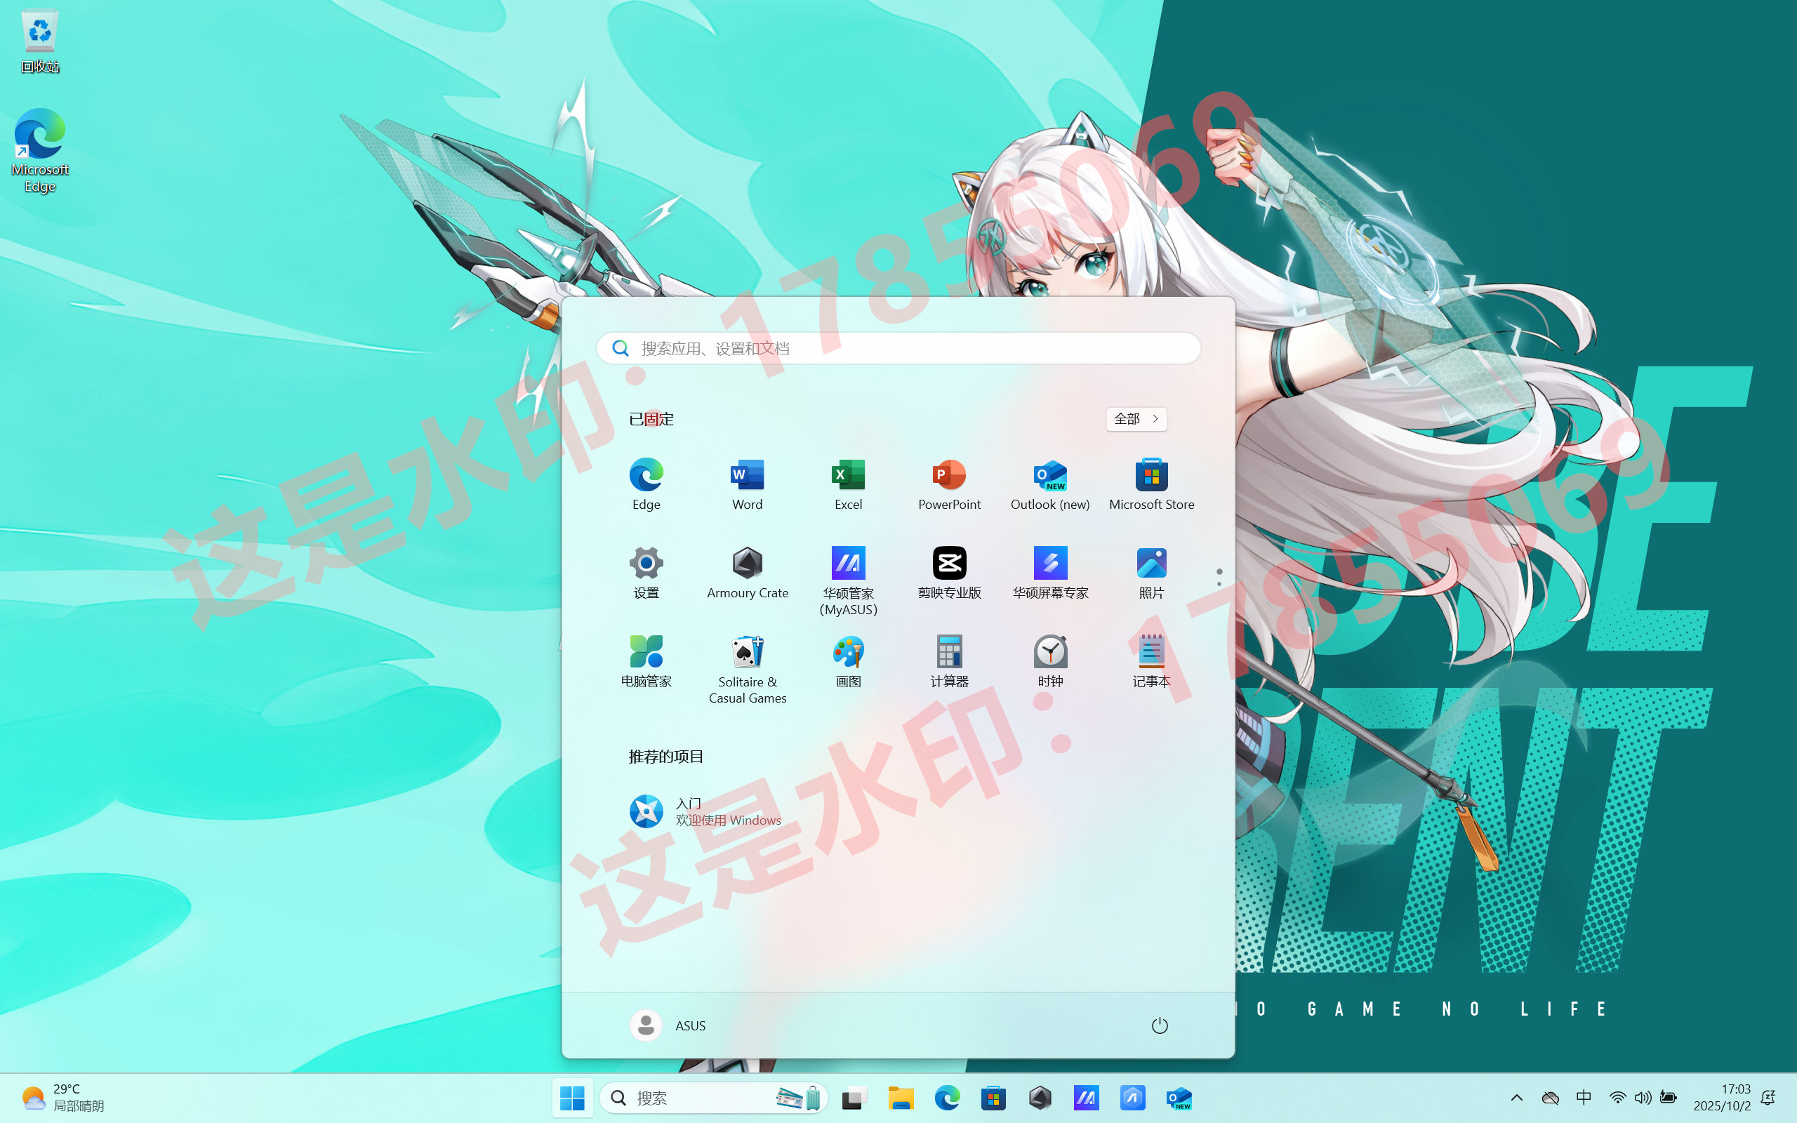Show hidden system tray icons chevron

tap(1516, 1098)
